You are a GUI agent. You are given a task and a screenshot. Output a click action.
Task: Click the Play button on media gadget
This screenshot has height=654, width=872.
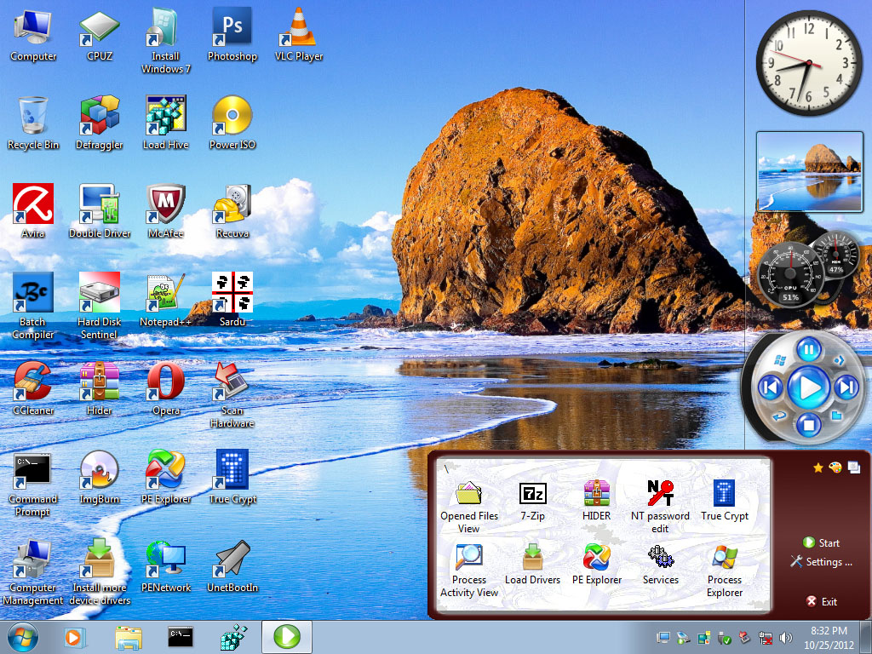(808, 387)
